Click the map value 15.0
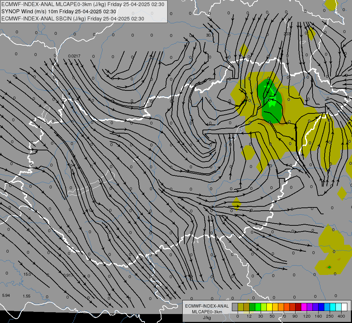 click(x=27, y=274)
